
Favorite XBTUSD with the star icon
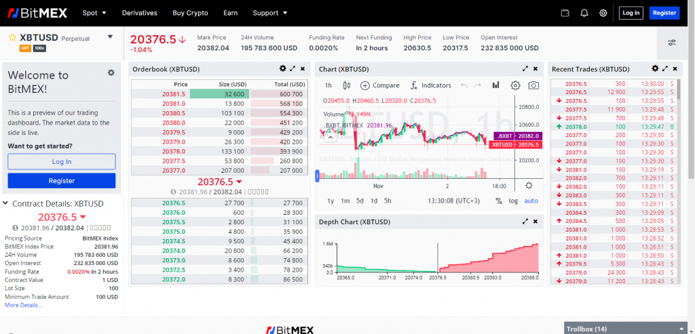click(13, 38)
